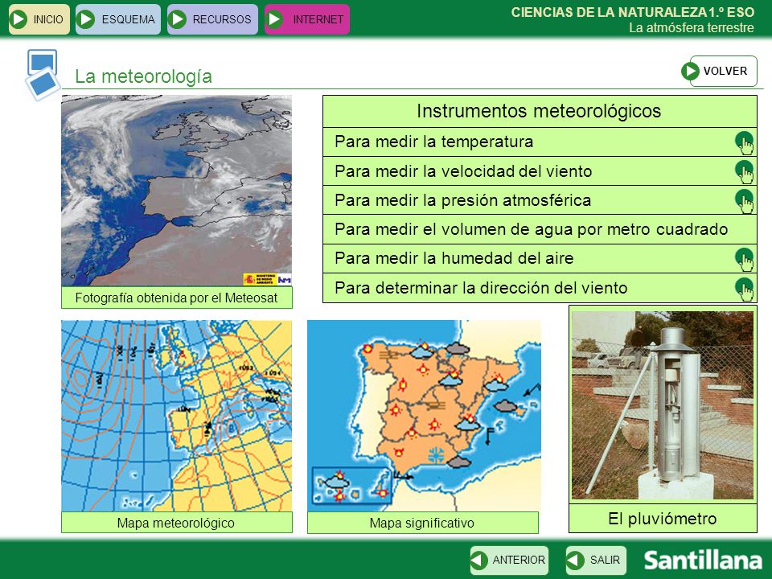This screenshot has width=772, height=579.
Task: Click the blue overlapping slides icon beside title
Action: pyautogui.click(x=43, y=75)
